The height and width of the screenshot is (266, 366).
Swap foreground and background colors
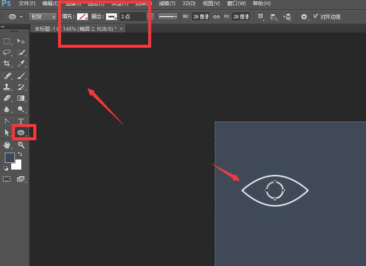coord(20,154)
